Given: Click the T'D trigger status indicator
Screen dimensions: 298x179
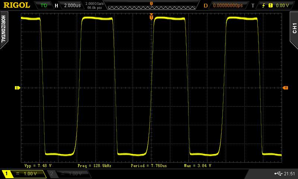Looking at the screenshot, I should pyautogui.click(x=44, y=6).
